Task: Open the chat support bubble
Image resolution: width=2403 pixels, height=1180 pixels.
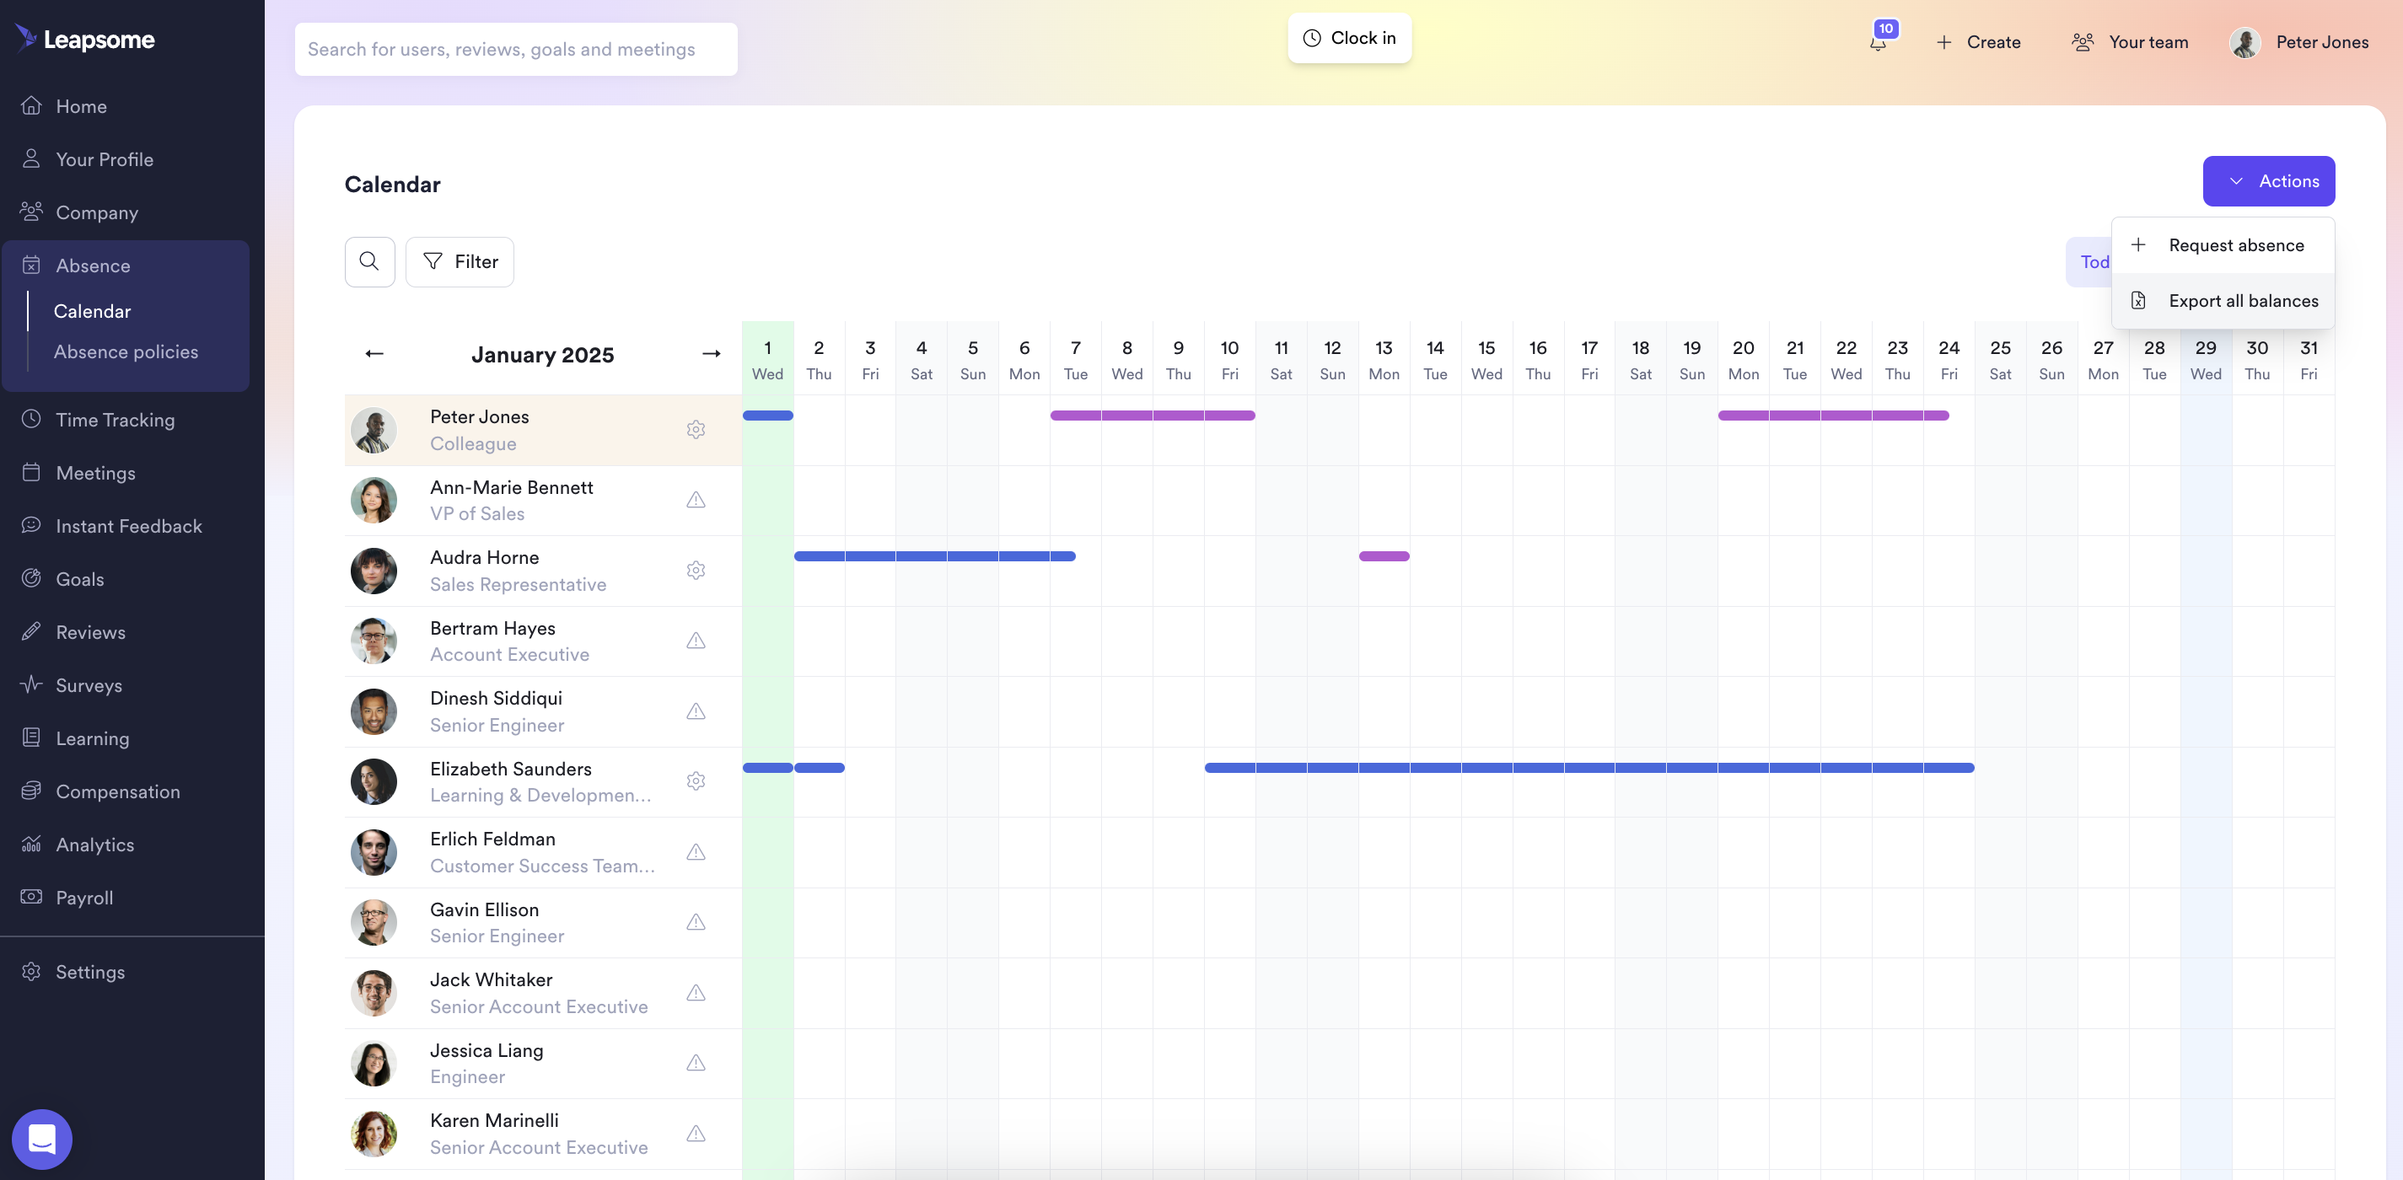Action: tap(42, 1138)
